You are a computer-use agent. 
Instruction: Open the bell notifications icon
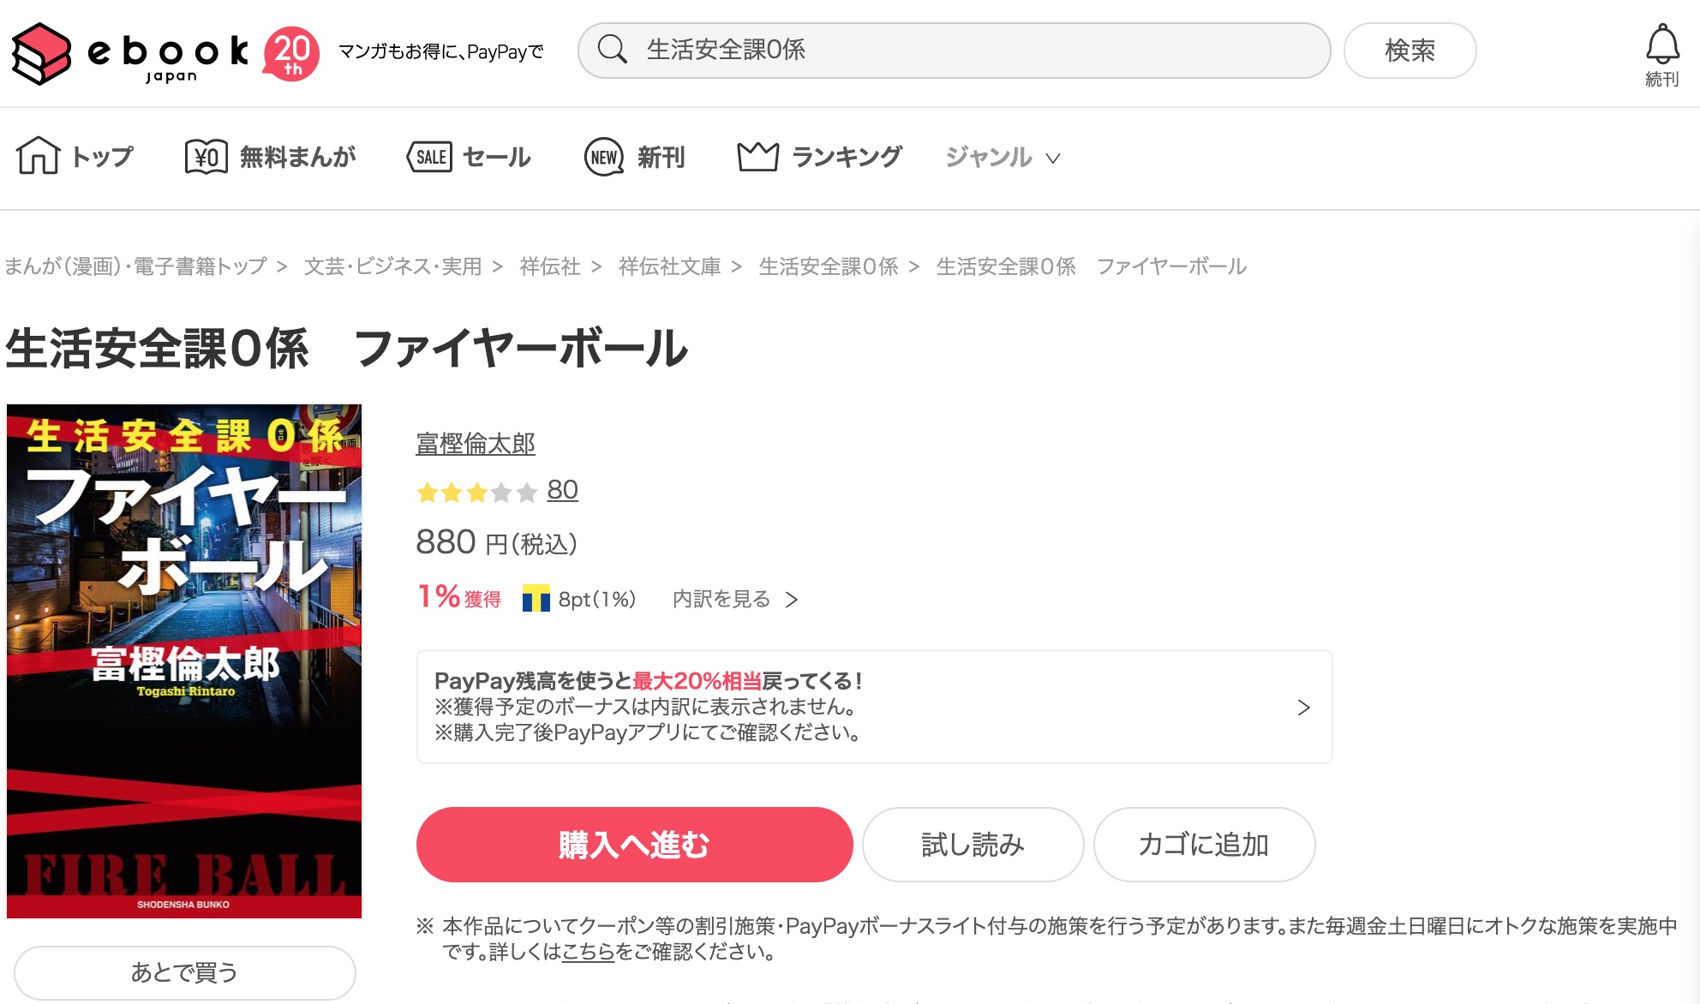click(x=1662, y=45)
